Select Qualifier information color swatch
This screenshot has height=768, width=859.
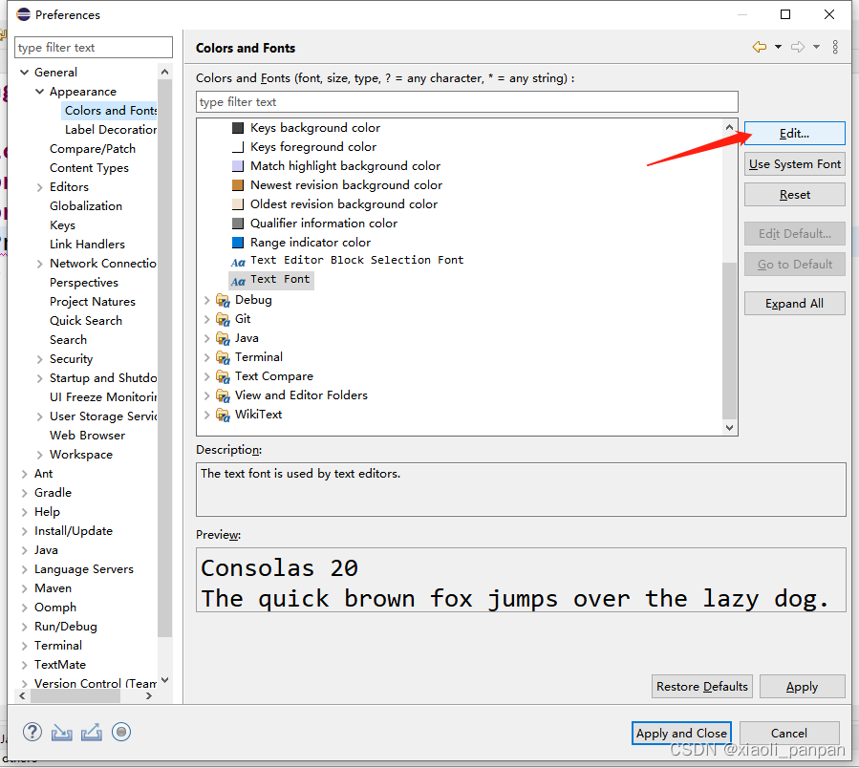tap(238, 223)
